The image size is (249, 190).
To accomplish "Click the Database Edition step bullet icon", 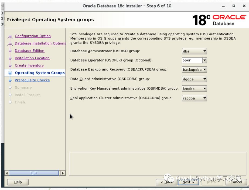I will tap(10, 51).
